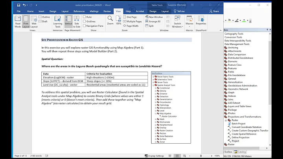Open the Review ribbon tab
The height and width of the screenshot is (159, 283).
(107, 11)
